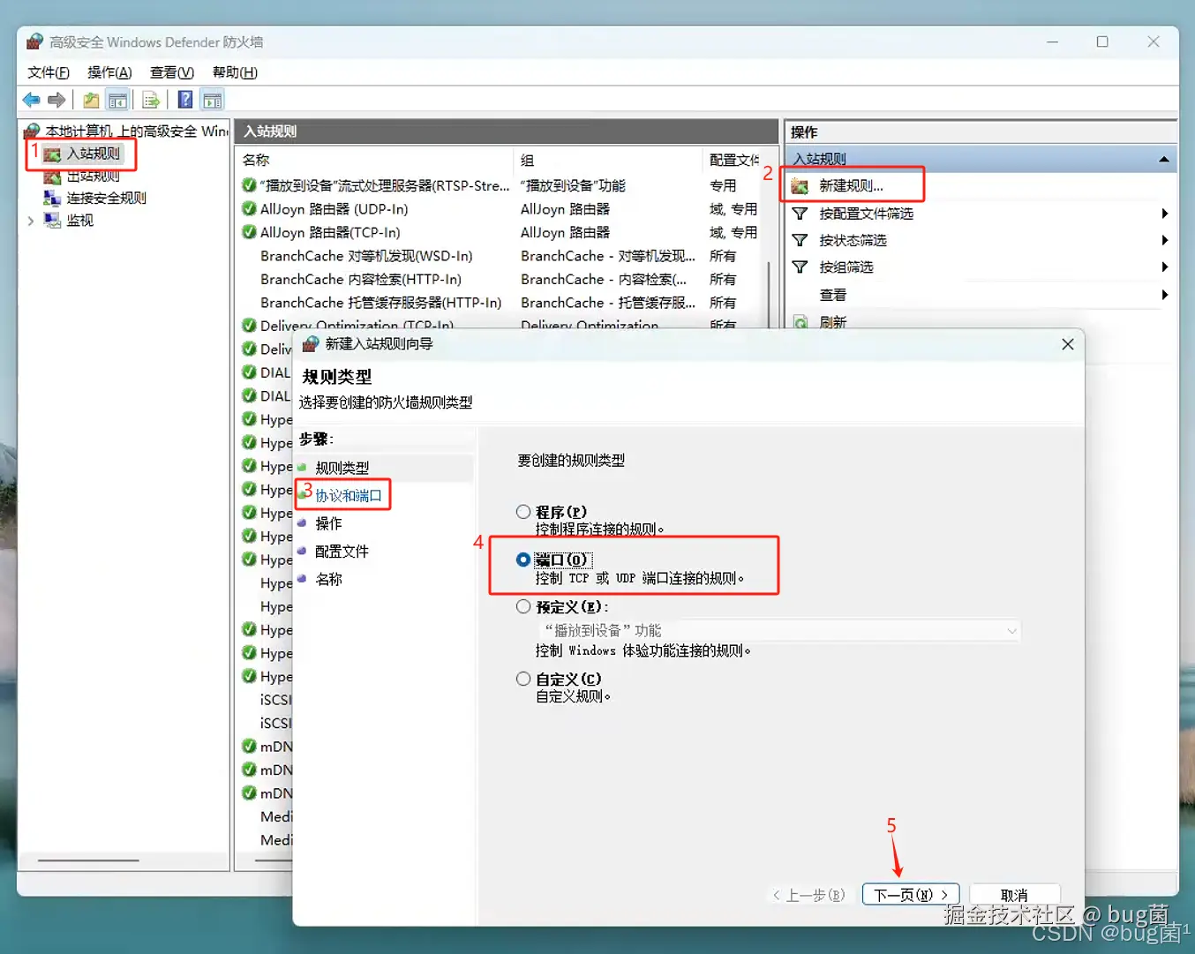Select the 自定义(C) radio button
Image resolution: width=1195 pixels, height=954 pixels.
tap(523, 679)
